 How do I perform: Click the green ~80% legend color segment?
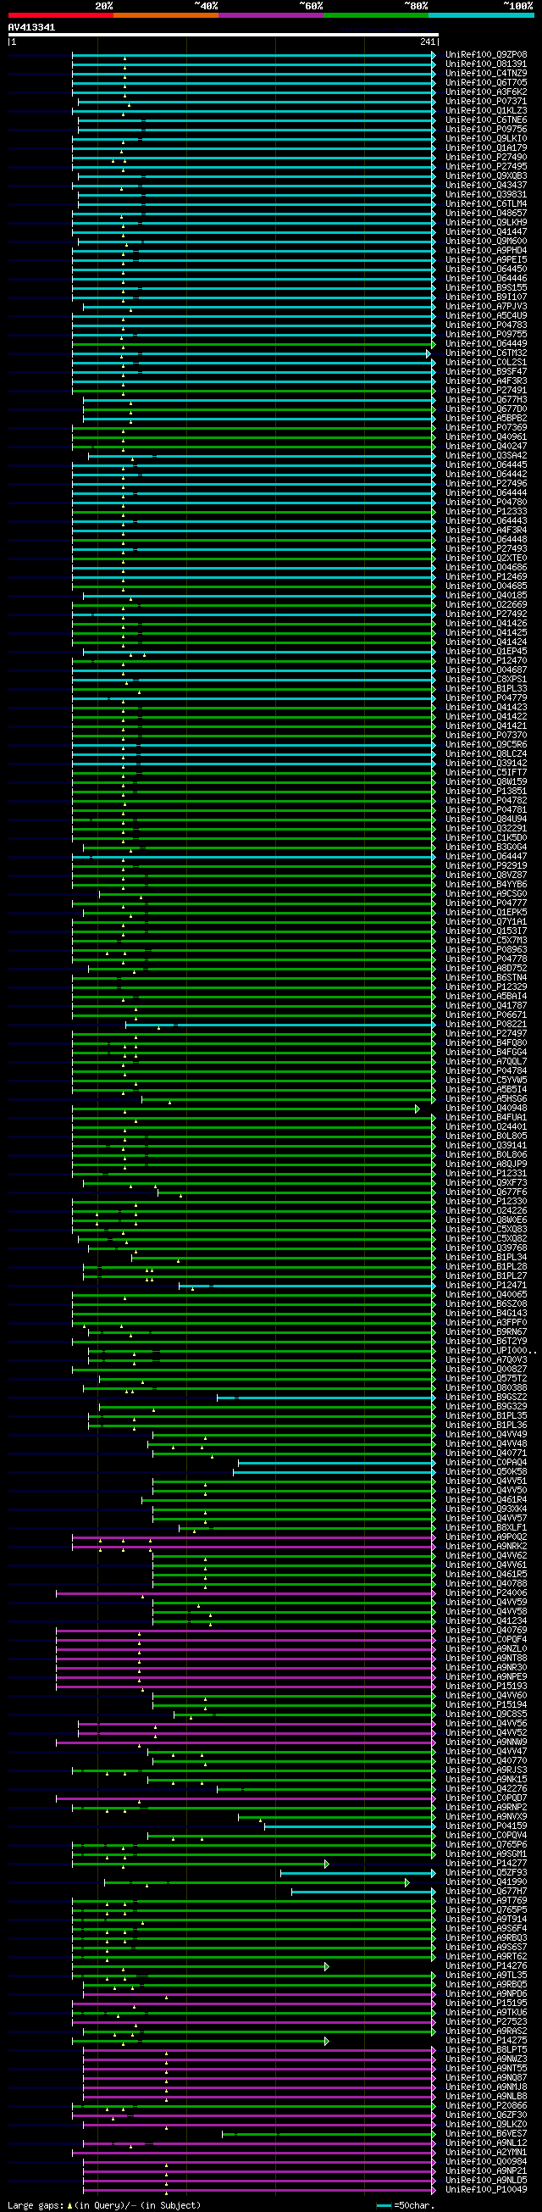pyautogui.click(x=377, y=15)
